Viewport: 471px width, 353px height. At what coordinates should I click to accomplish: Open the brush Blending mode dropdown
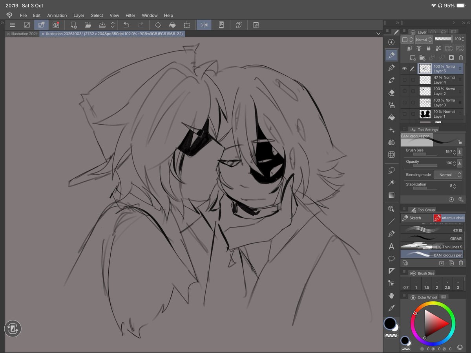tap(448, 175)
